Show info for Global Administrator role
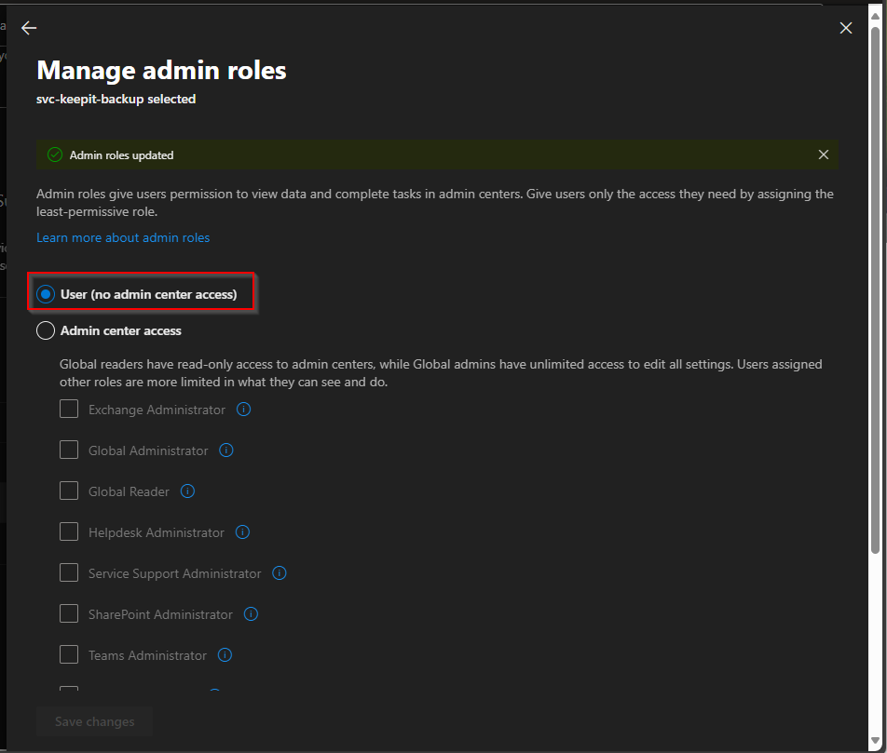887x753 pixels. click(226, 450)
